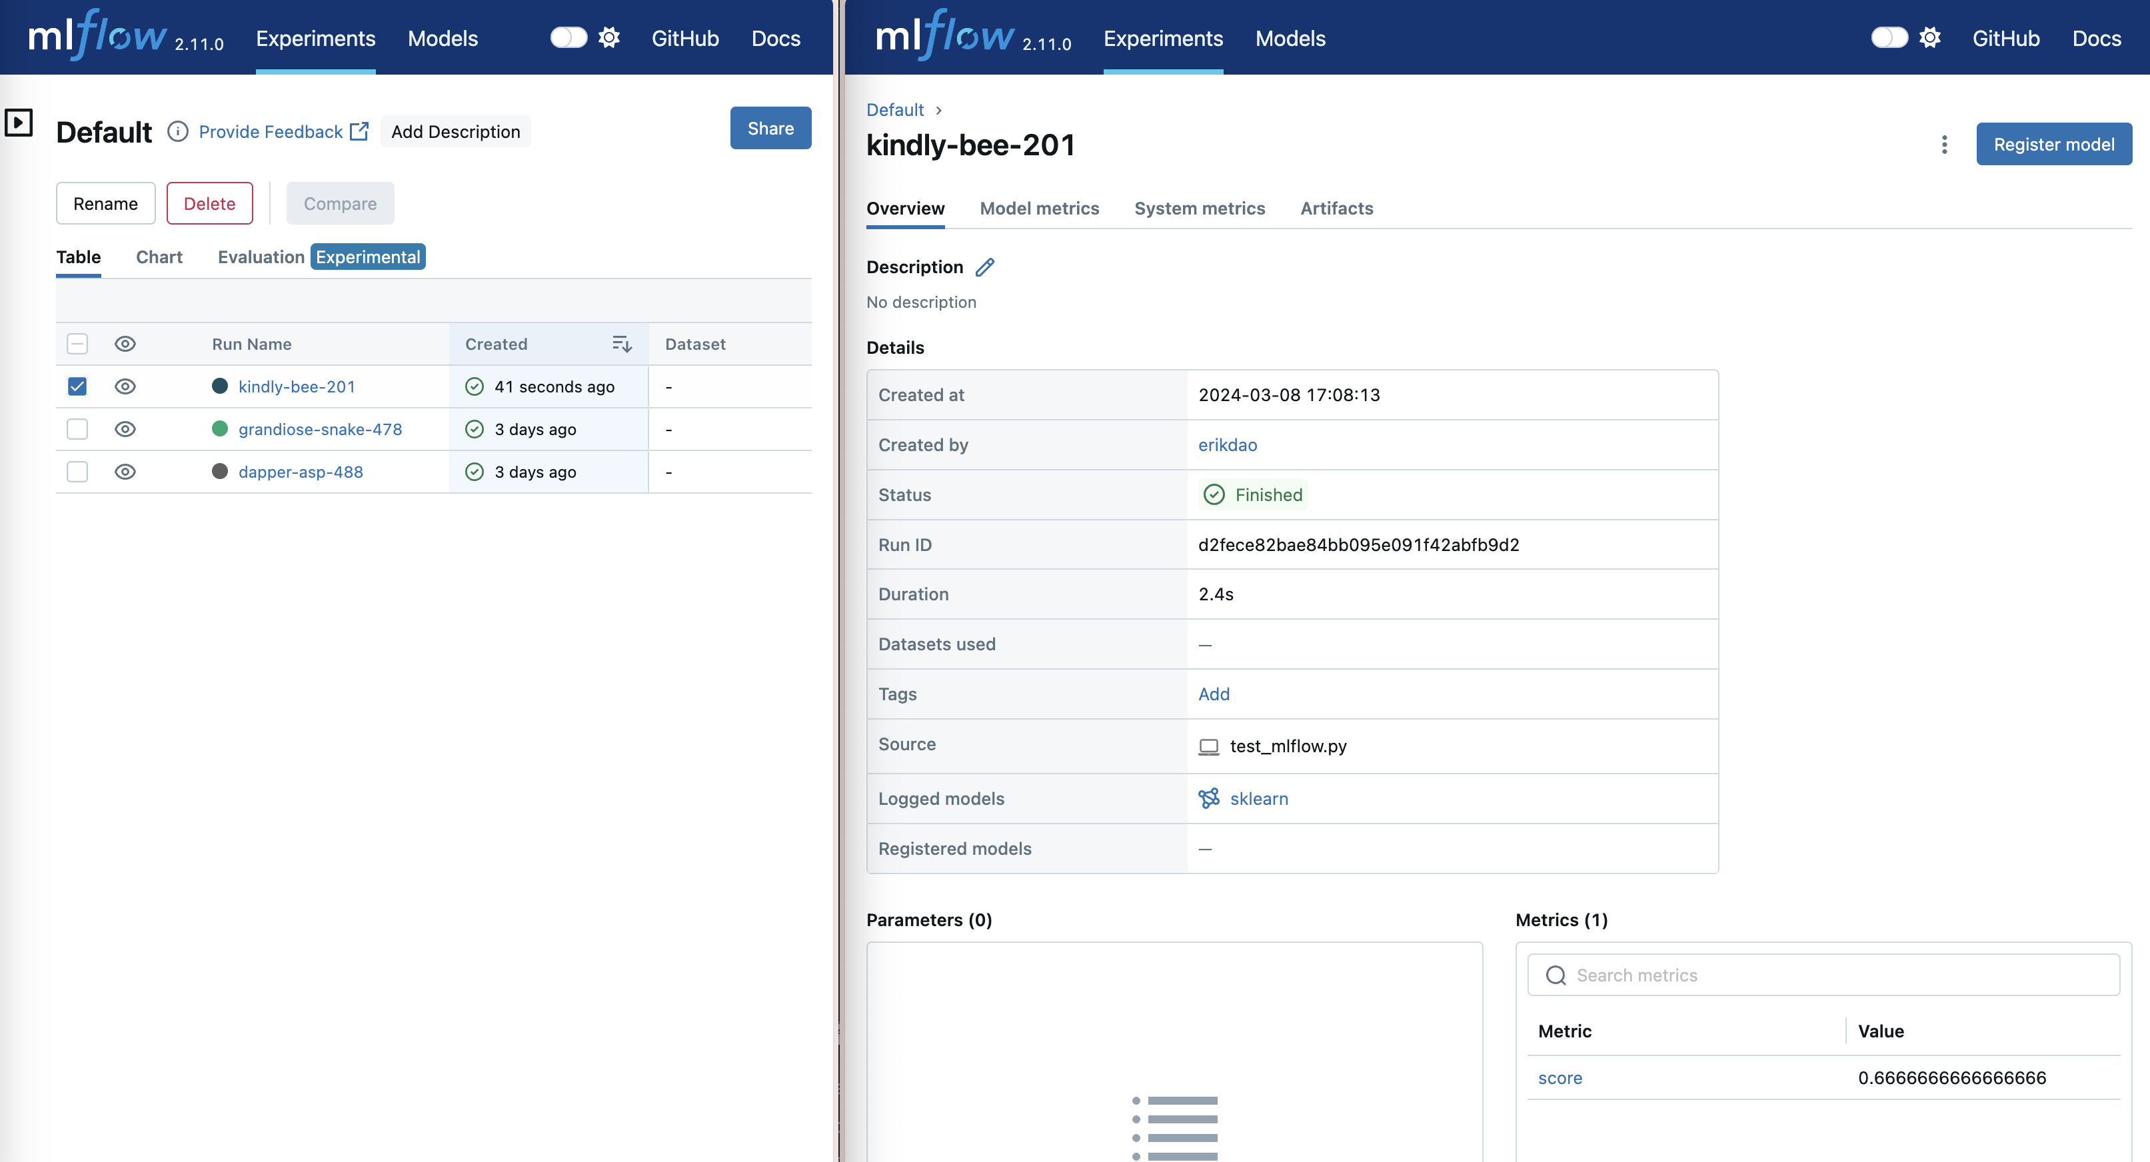Edit the run description using the pencil icon

coord(985,267)
